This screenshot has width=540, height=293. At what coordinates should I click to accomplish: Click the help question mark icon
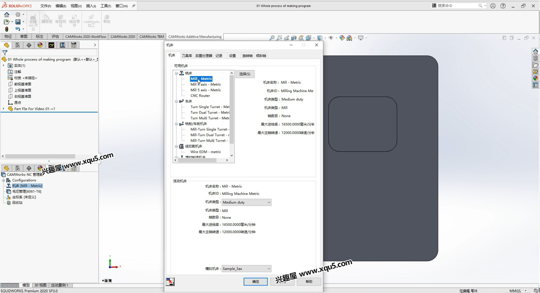[503, 6]
